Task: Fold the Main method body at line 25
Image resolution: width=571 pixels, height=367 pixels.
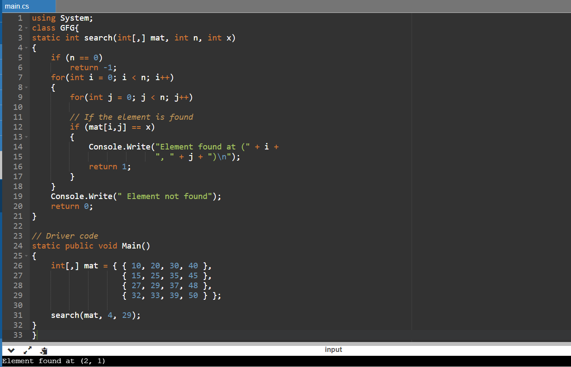Action: pyautogui.click(x=26, y=256)
